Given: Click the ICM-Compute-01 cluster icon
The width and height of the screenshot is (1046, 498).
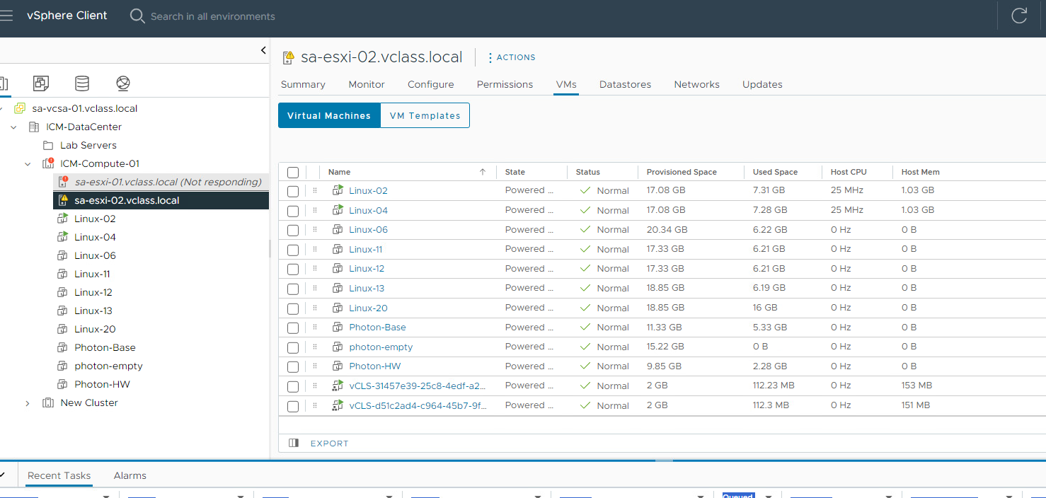Looking at the screenshot, I should click(48, 163).
